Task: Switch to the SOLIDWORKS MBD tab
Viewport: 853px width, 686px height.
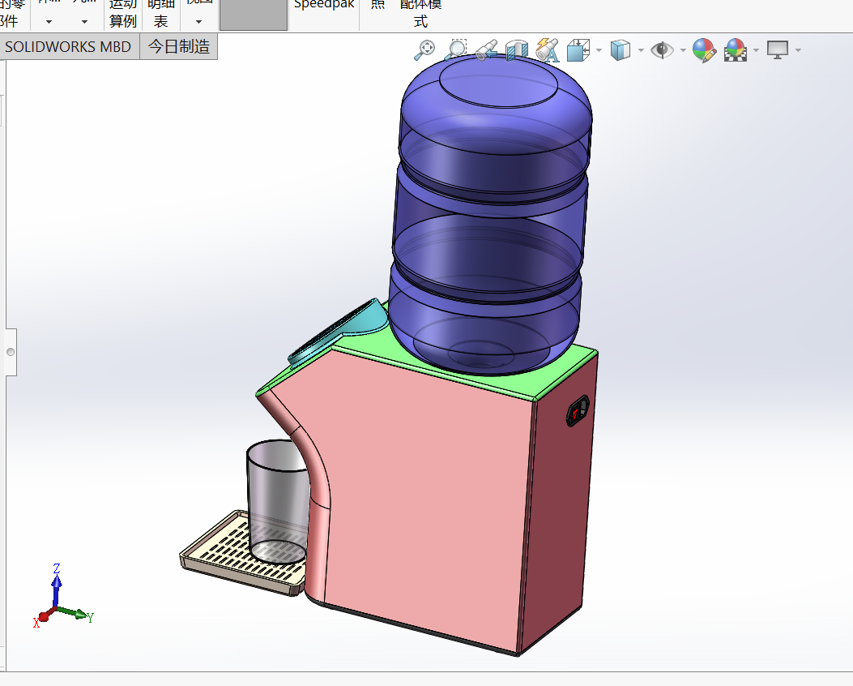Action: 69,46
